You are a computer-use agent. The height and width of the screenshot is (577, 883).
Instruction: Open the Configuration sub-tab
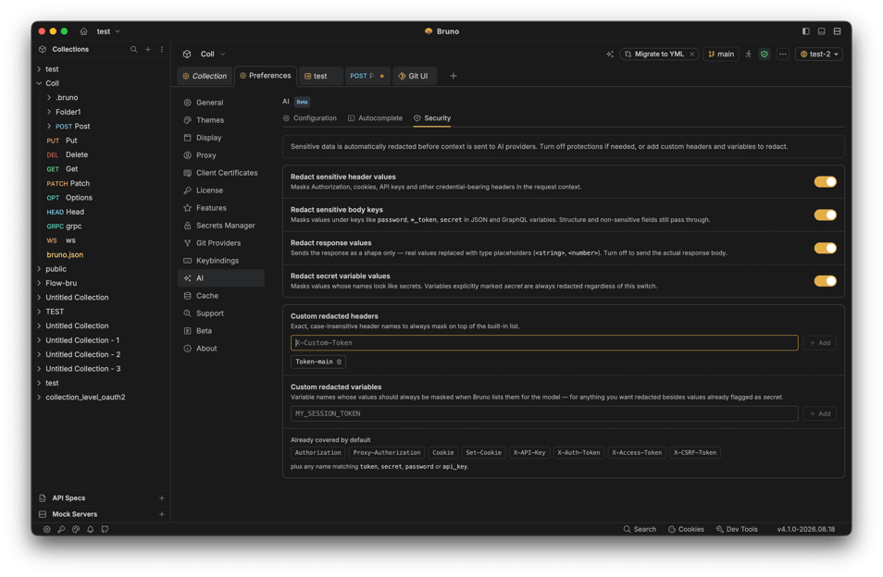click(310, 118)
